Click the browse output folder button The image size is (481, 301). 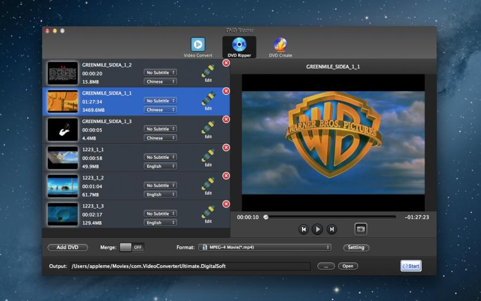point(326,266)
